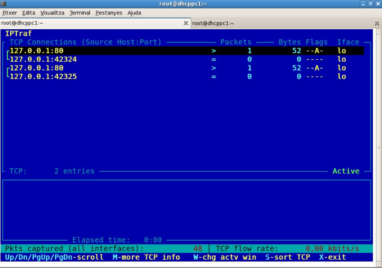Open the Terminal menu
382x268 pixels.
point(80,13)
